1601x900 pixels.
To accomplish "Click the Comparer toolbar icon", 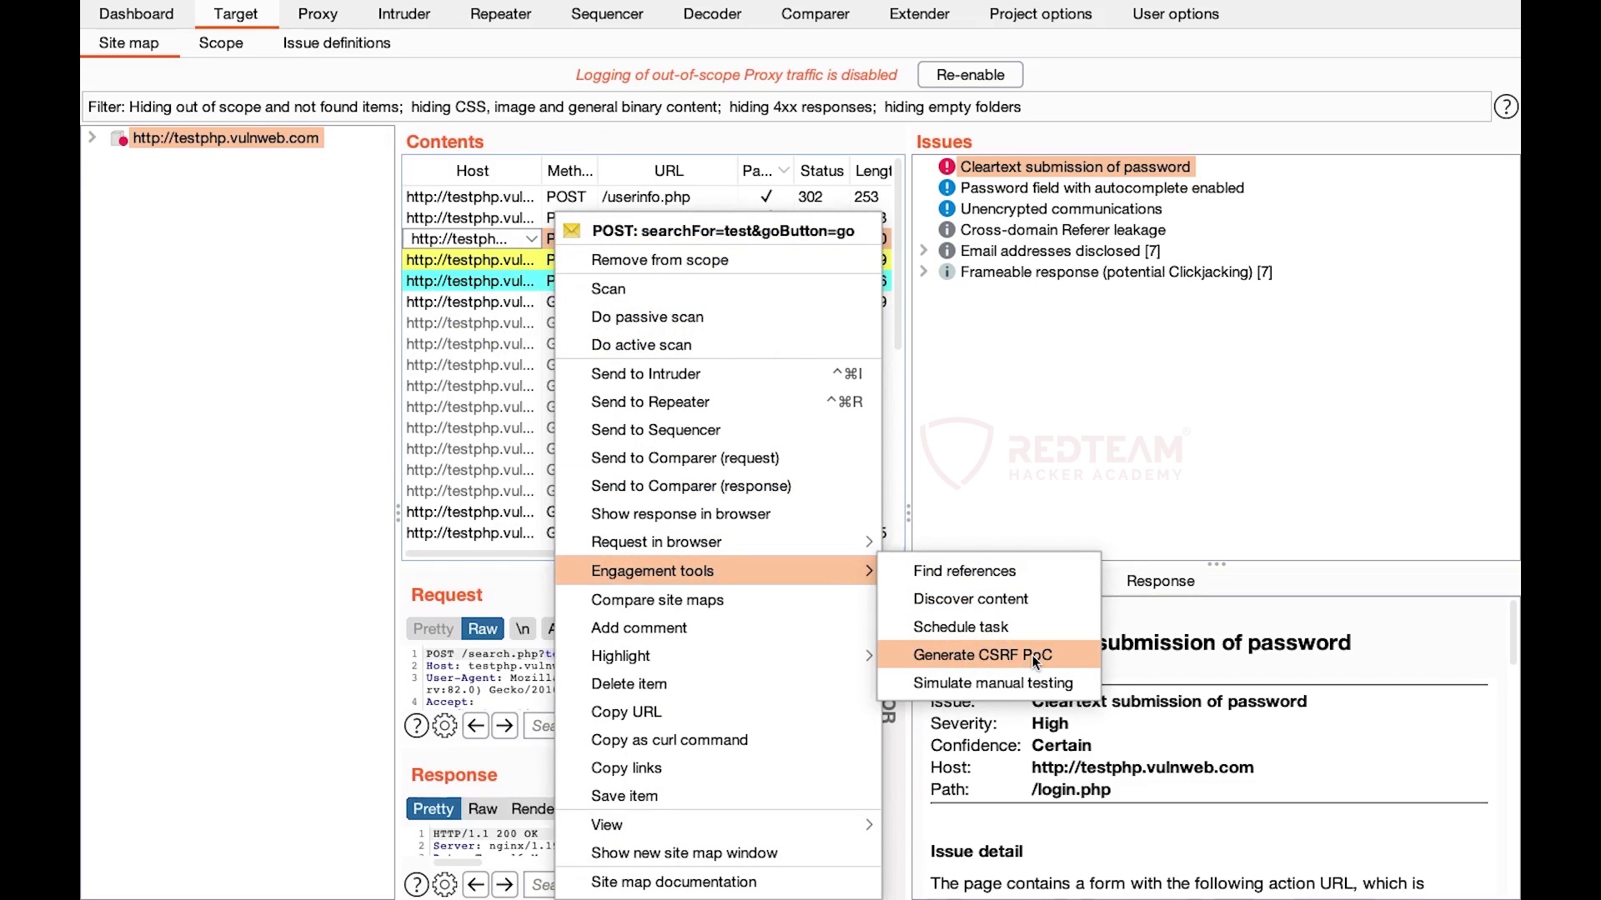I will tap(815, 13).
